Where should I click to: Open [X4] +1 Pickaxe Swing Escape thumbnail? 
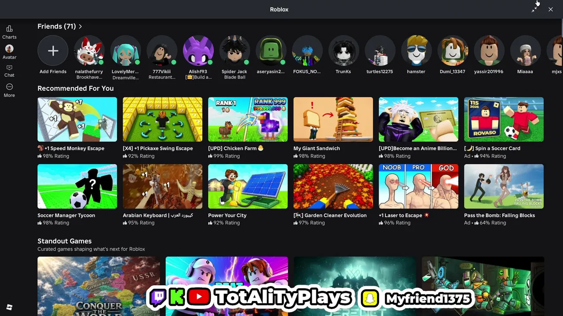[163, 119]
